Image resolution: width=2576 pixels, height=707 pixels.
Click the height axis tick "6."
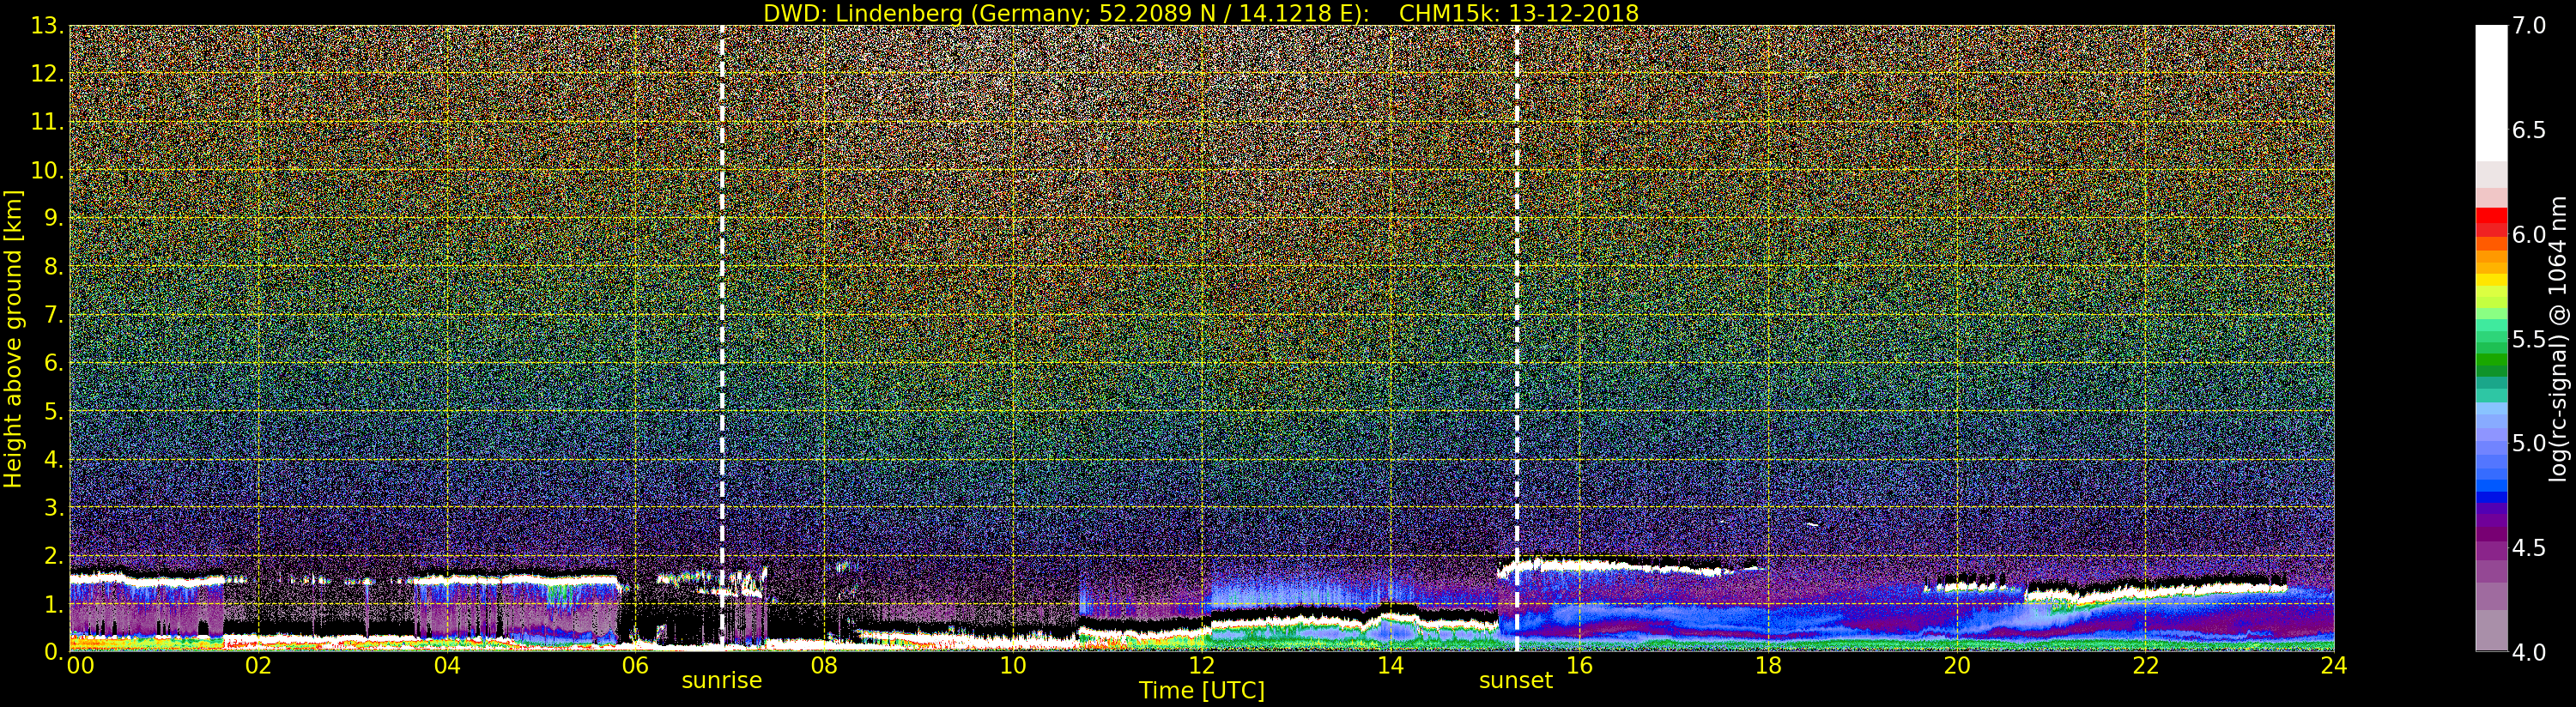(x=53, y=363)
